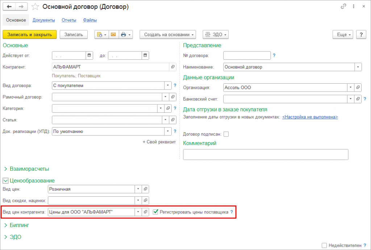The image size is (371, 250).
Task: Click into the Комментарий text field
Action: [266, 154]
